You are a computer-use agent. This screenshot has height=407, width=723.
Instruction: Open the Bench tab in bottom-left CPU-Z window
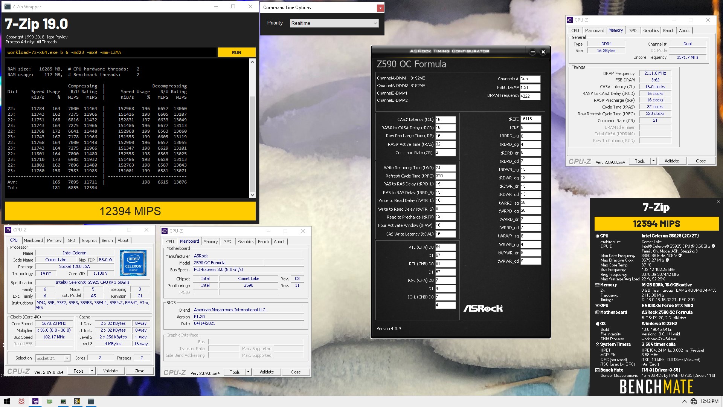tap(107, 240)
